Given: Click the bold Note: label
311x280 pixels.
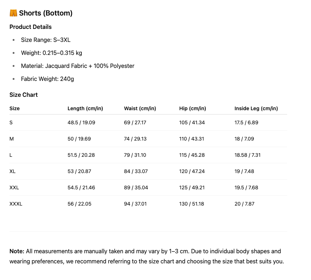Looking at the screenshot, I should pyautogui.click(x=17, y=251).
